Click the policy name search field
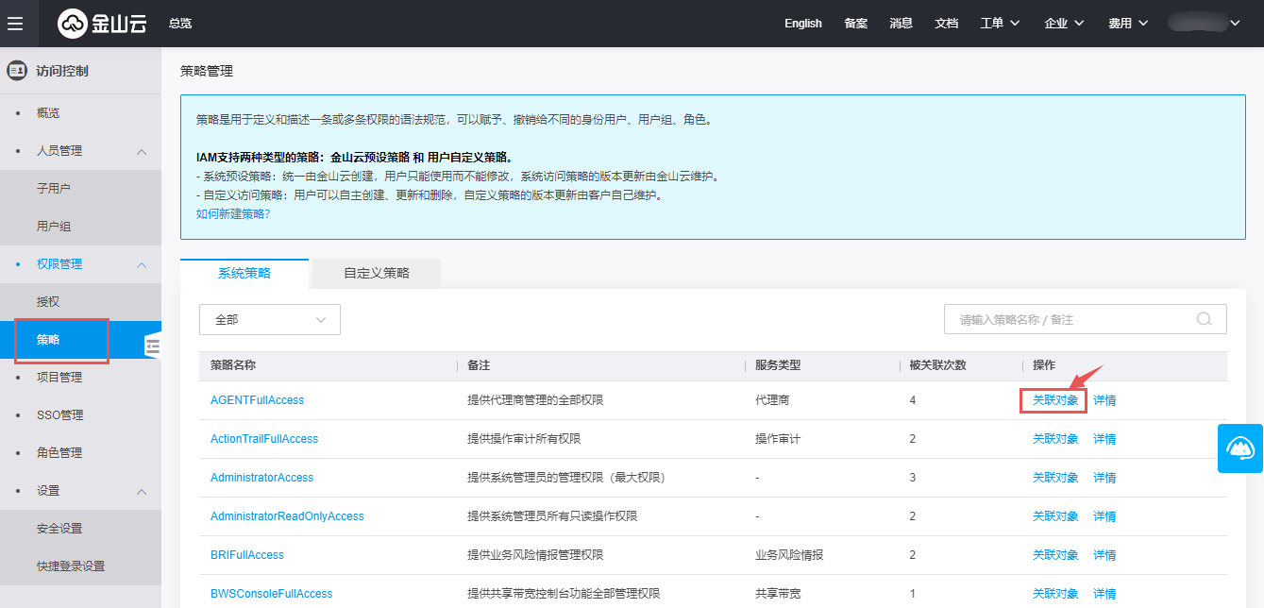 [1086, 320]
